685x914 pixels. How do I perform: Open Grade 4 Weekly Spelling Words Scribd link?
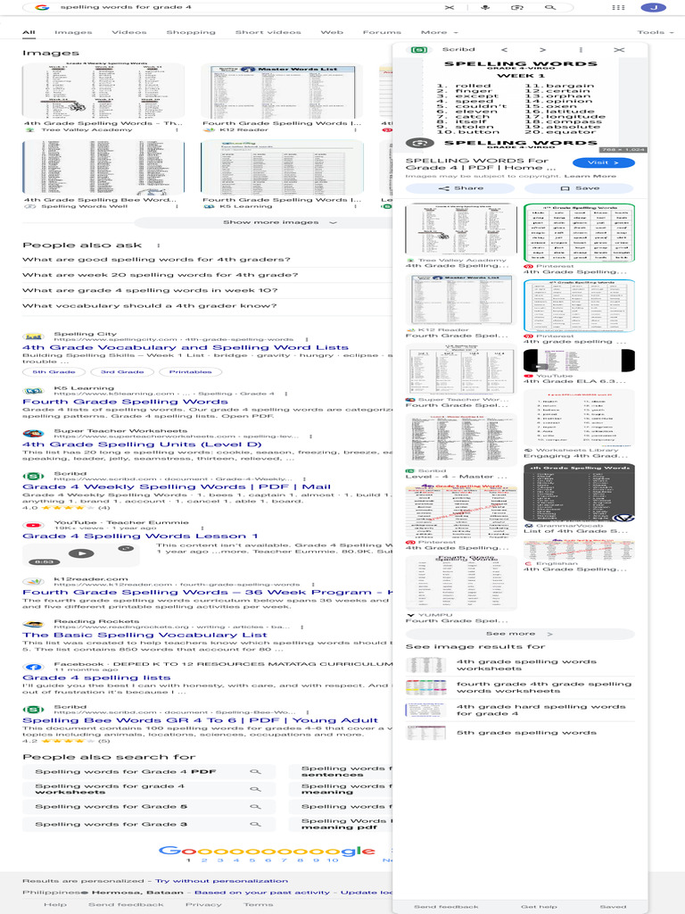[177, 487]
